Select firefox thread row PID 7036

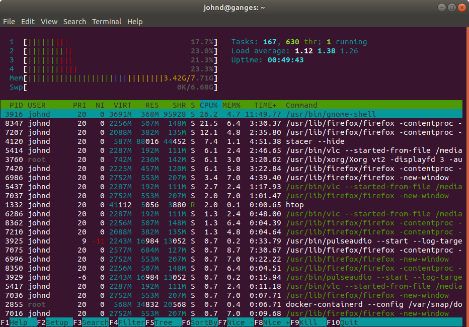point(231,295)
